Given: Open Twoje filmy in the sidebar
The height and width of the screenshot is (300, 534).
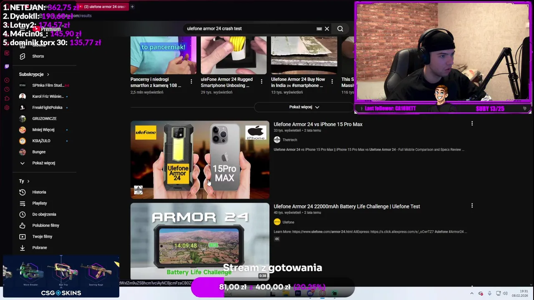Looking at the screenshot, I should tap(42, 237).
